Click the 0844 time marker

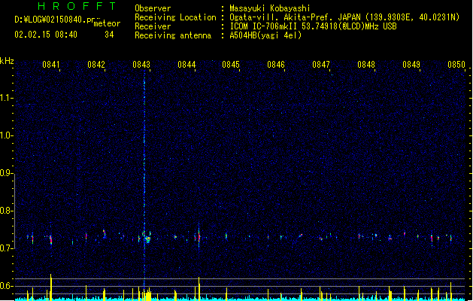tap(186, 65)
